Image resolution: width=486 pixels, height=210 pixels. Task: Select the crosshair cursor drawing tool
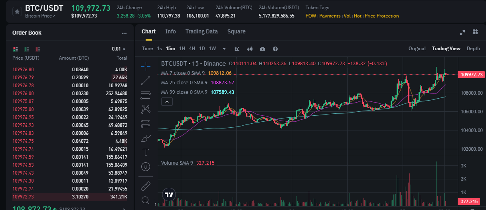[146, 66]
